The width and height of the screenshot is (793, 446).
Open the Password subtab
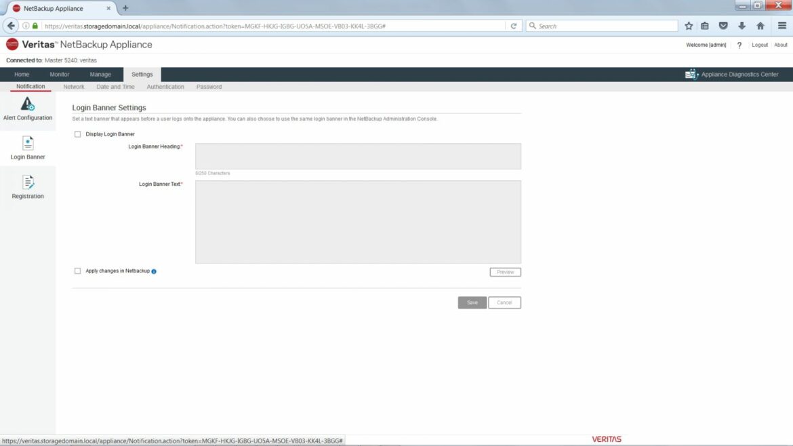pos(209,87)
